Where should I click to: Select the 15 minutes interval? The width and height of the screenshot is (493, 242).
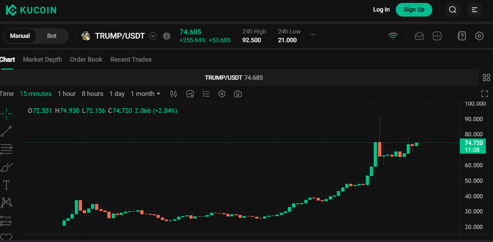pos(36,94)
